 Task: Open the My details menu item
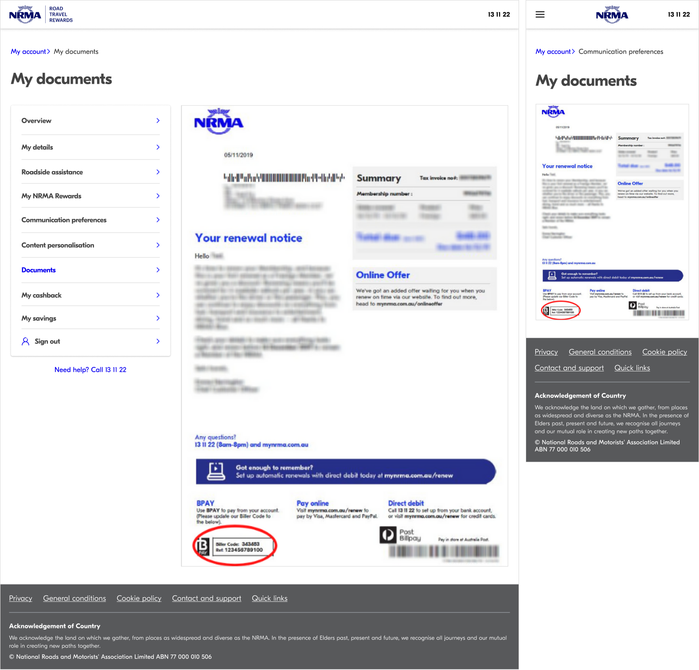pos(90,147)
